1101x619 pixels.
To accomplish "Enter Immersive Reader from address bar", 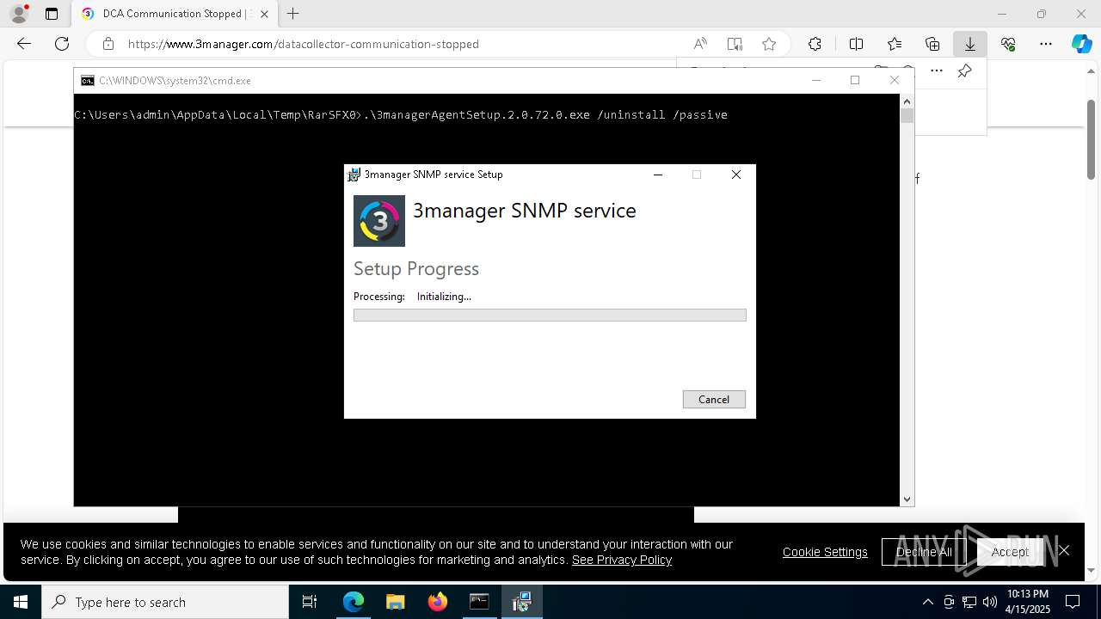I will [735, 44].
